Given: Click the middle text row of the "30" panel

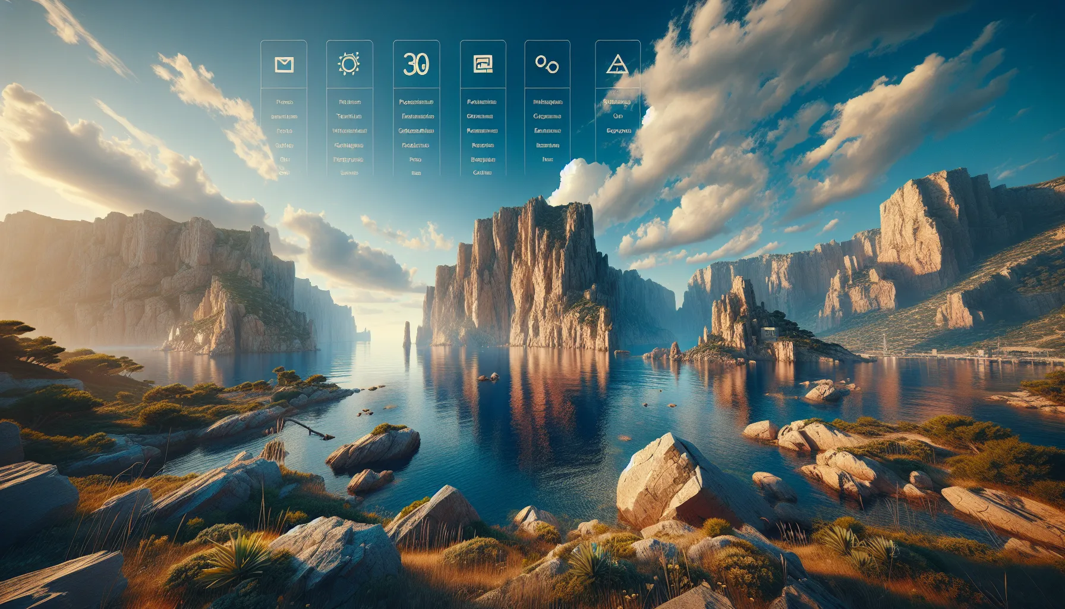Looking at the screenshot, I should tap(415, 131).
